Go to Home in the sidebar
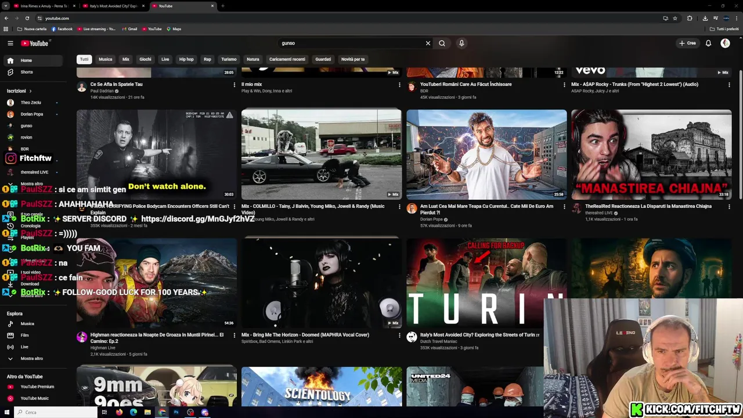This screenshot has width=743, height=418. [x=34, y=60]
